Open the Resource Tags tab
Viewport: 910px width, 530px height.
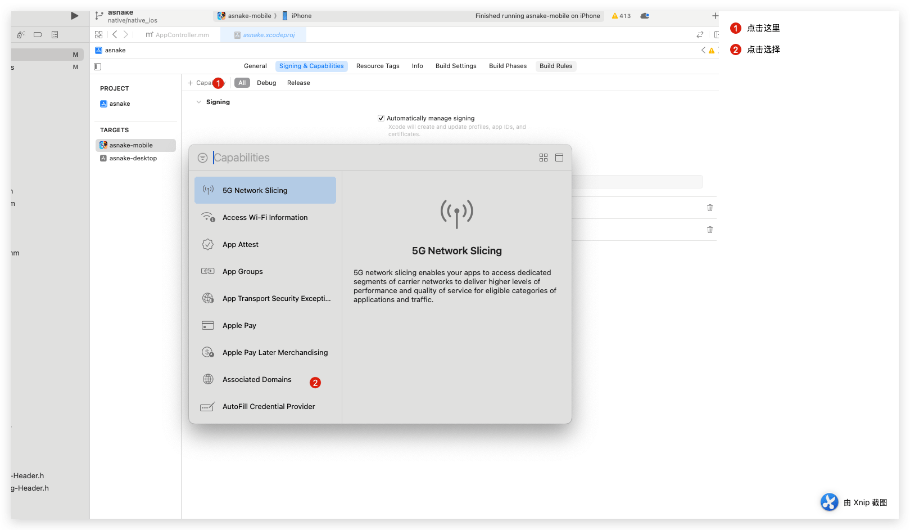pyautogui.click(x=378, y=66)
